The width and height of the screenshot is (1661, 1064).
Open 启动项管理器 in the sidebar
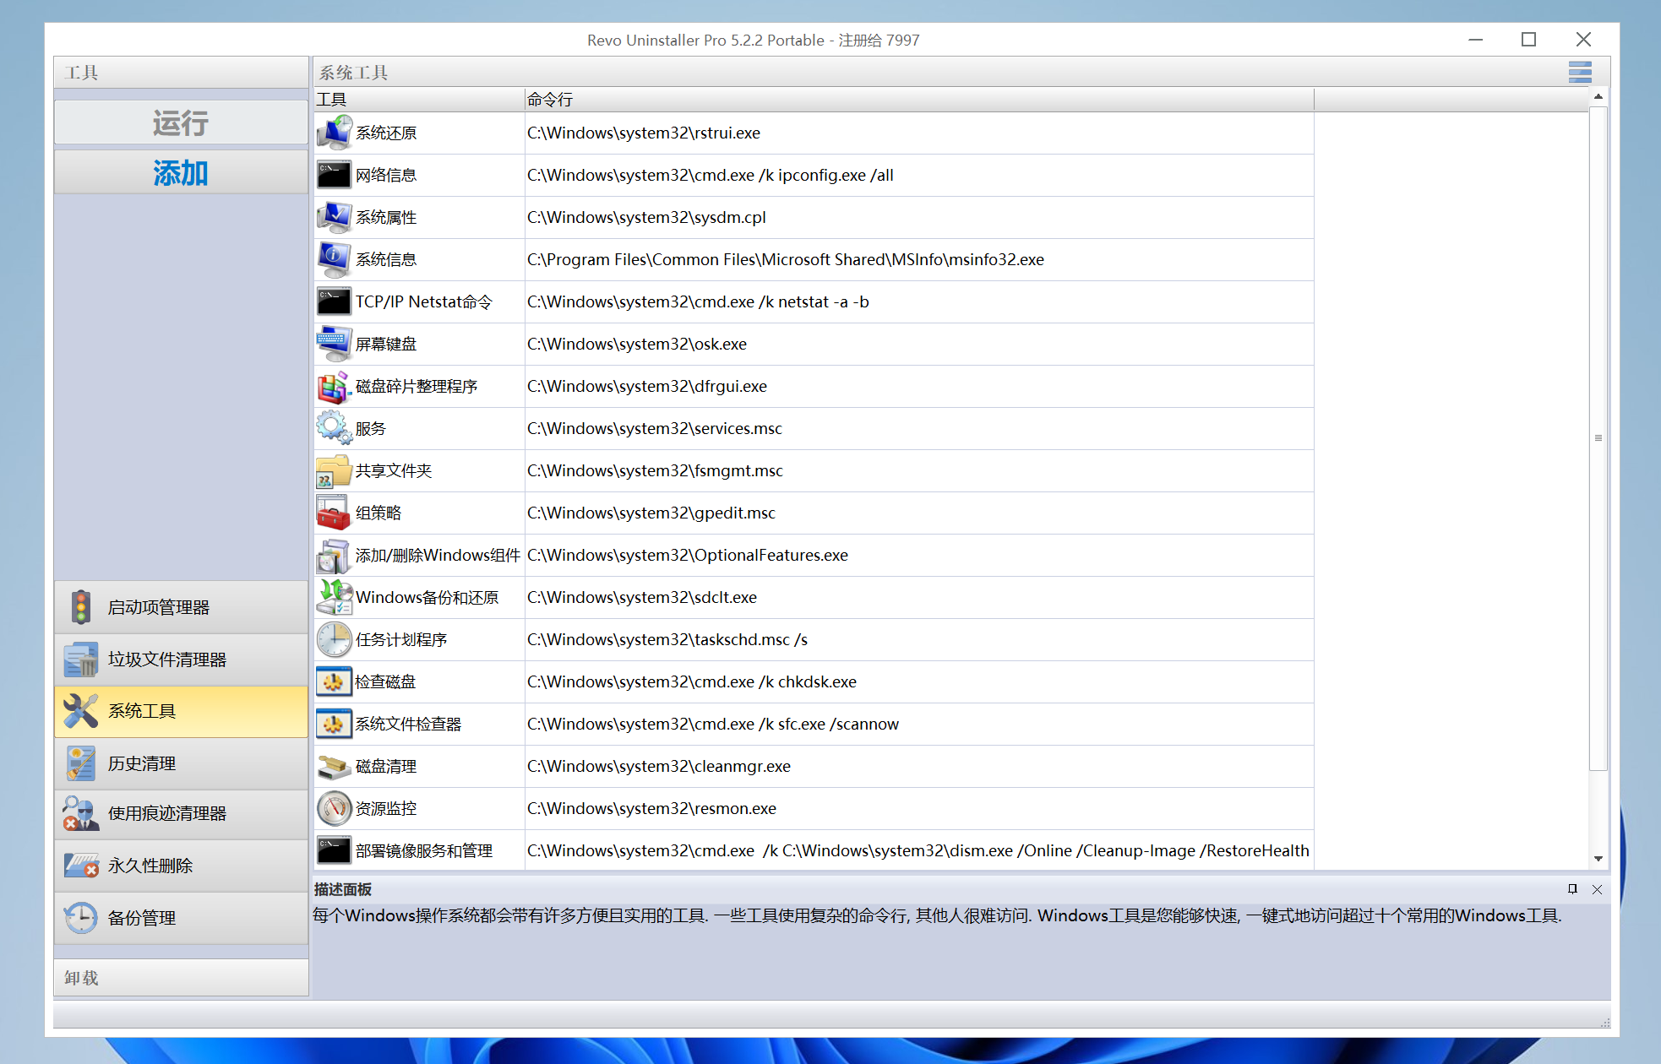coord(181,607)
